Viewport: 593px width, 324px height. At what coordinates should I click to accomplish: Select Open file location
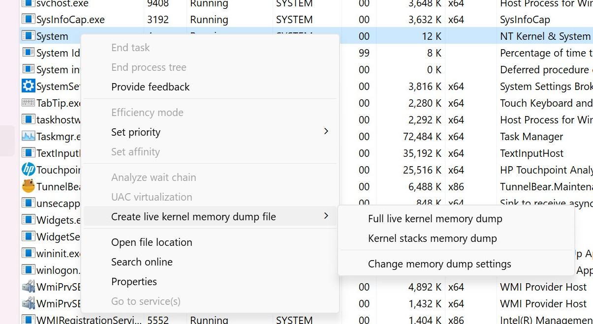coord(210,242)
